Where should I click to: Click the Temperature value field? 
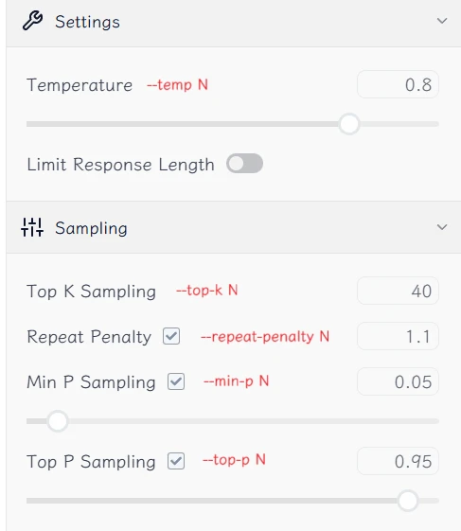point(398,84)
